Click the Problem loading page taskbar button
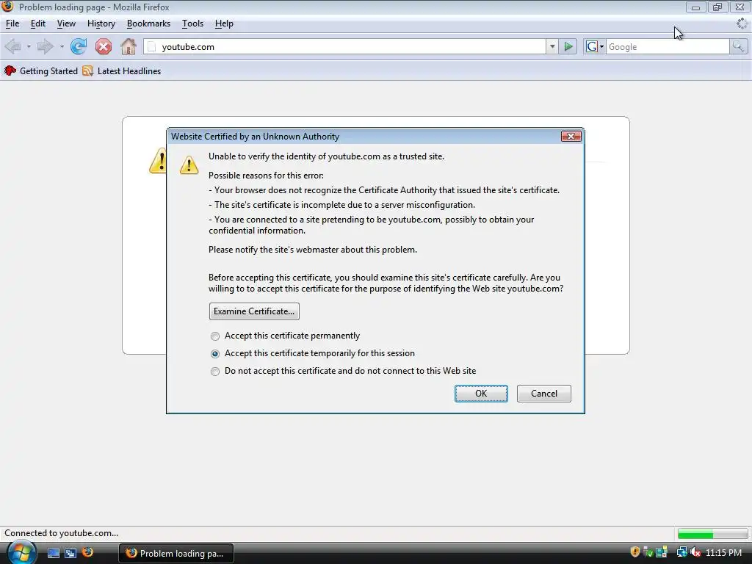Viewport: 752px width, 564px height. pos(176,553)
